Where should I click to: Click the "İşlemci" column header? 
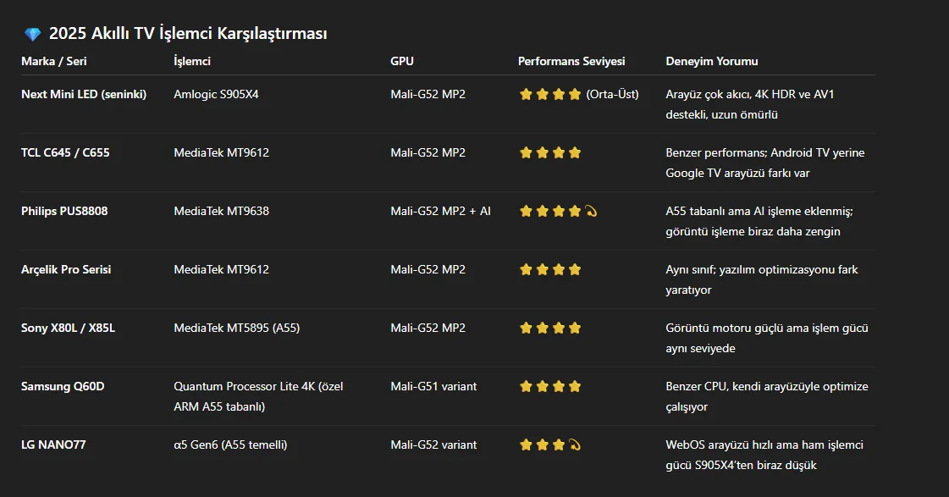click(x=192, y=61)
